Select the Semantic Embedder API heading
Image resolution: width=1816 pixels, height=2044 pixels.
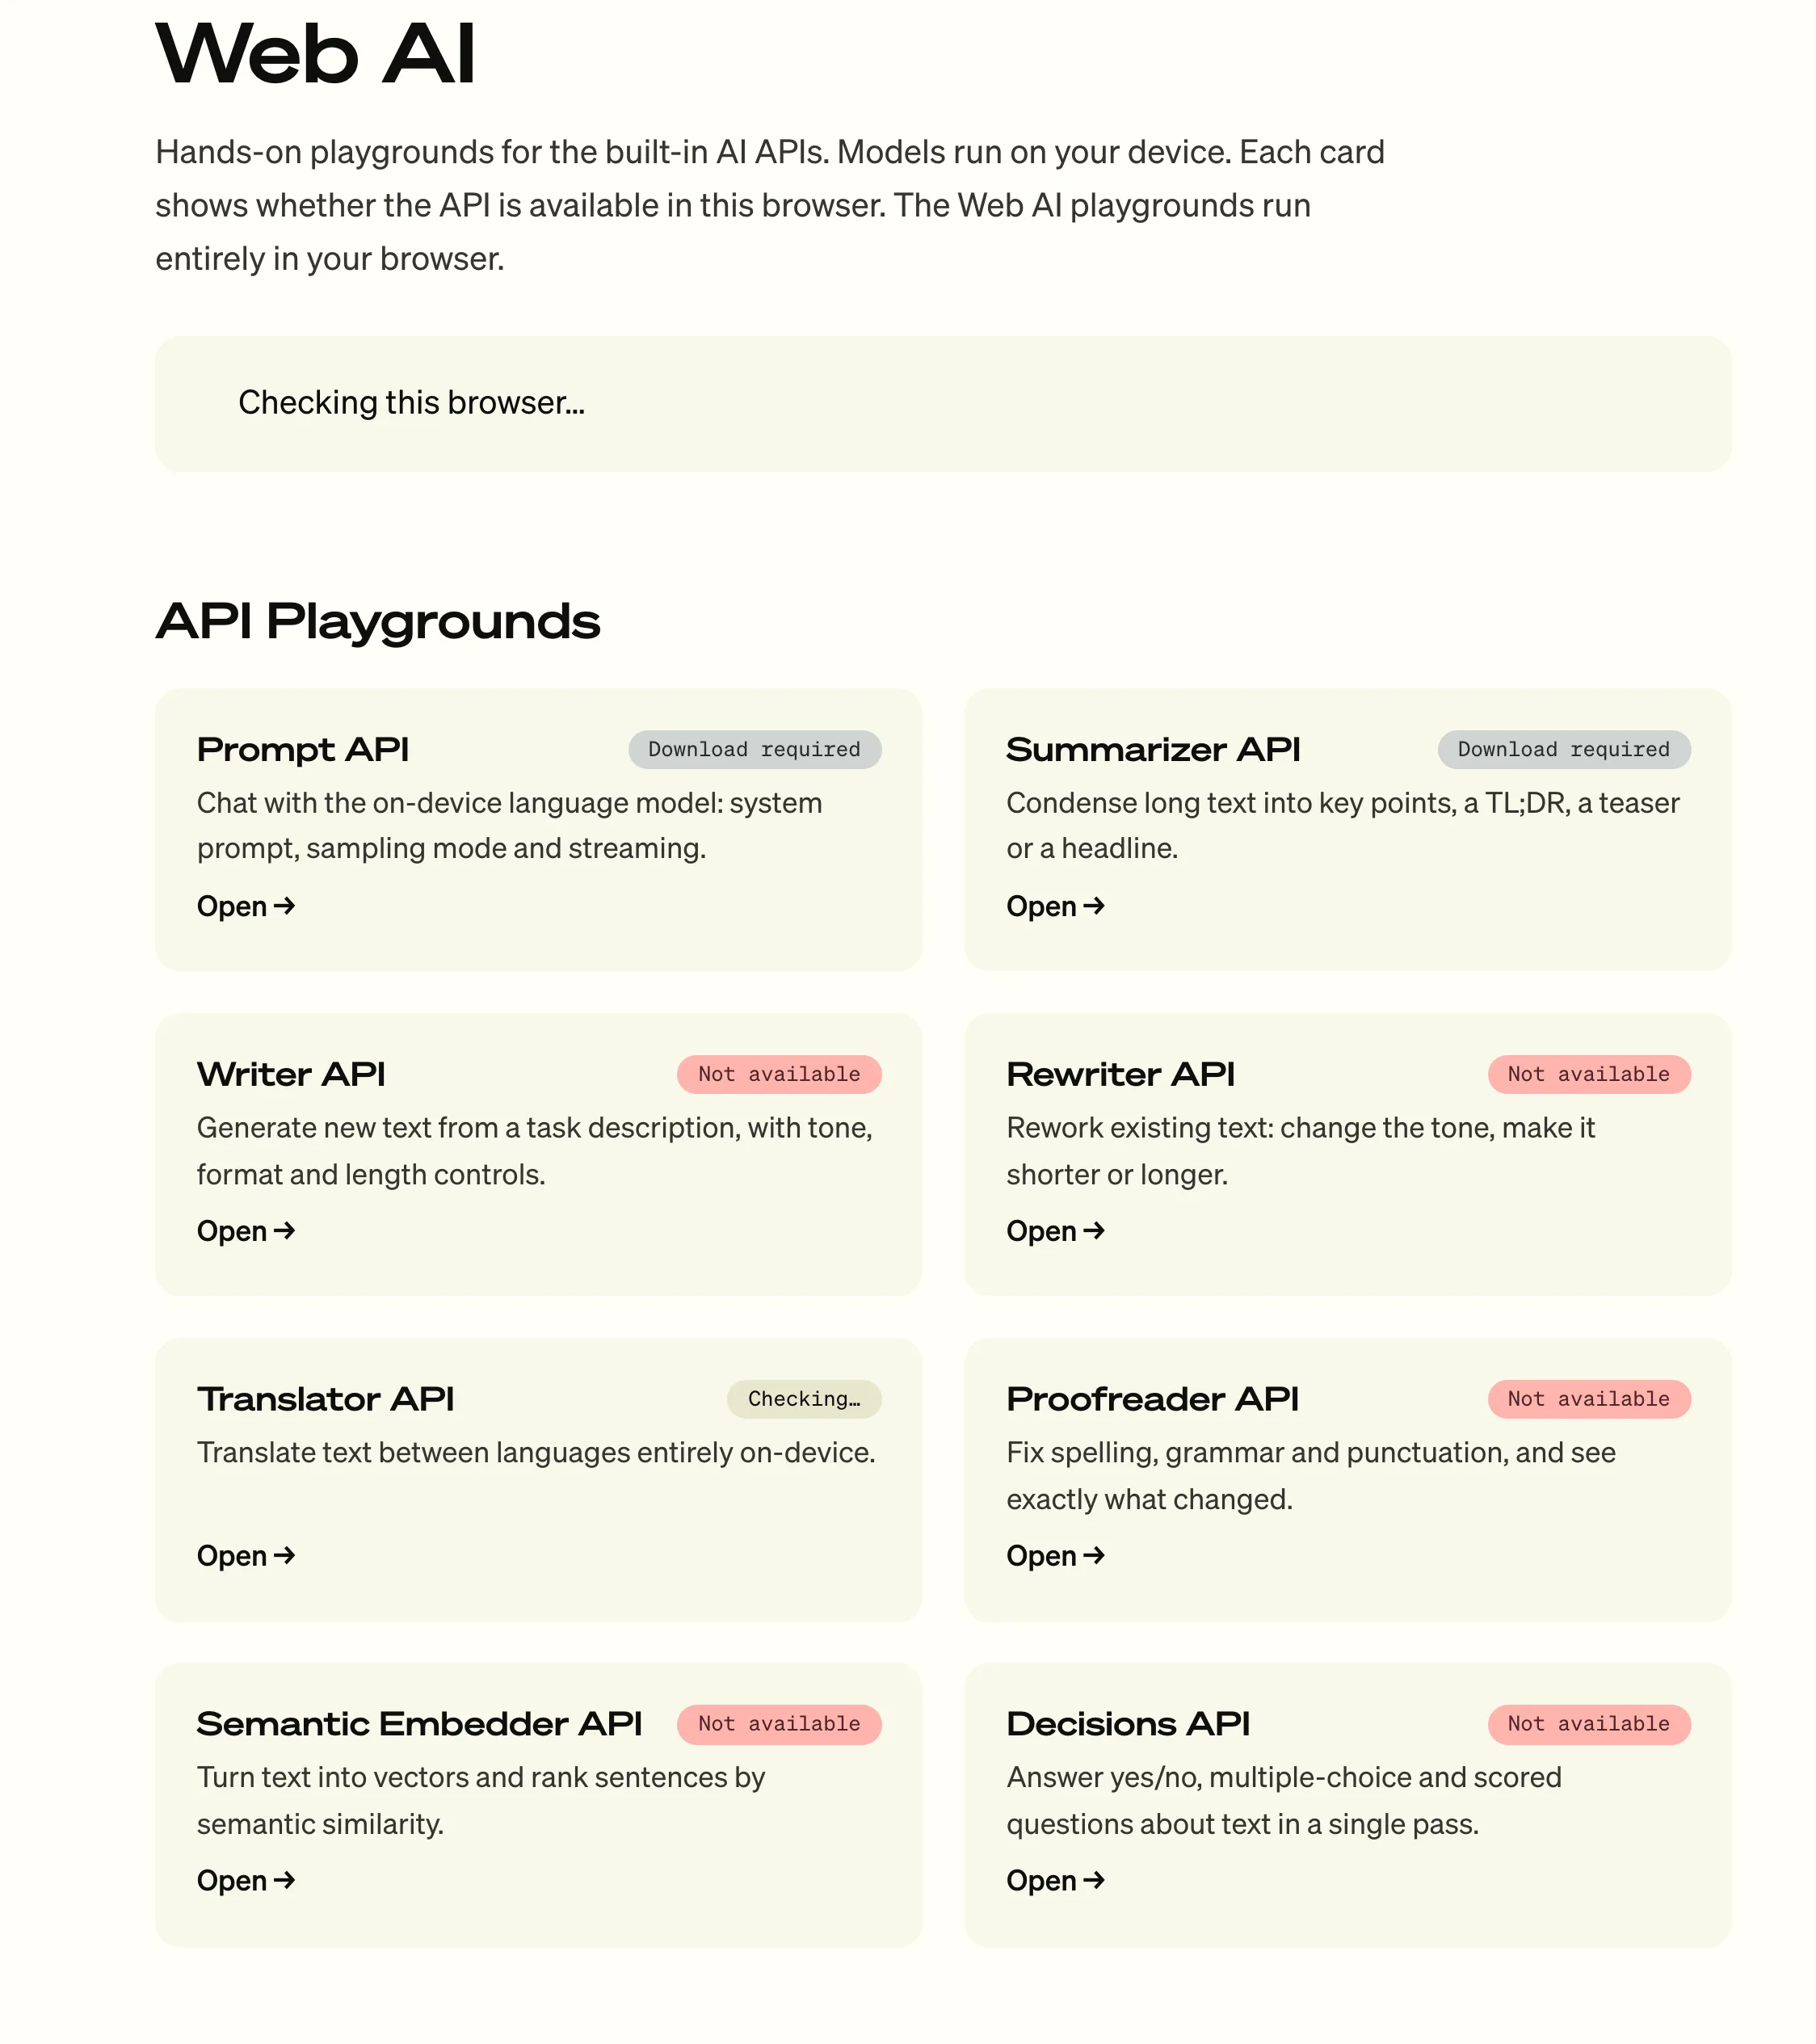(419, 1724)
